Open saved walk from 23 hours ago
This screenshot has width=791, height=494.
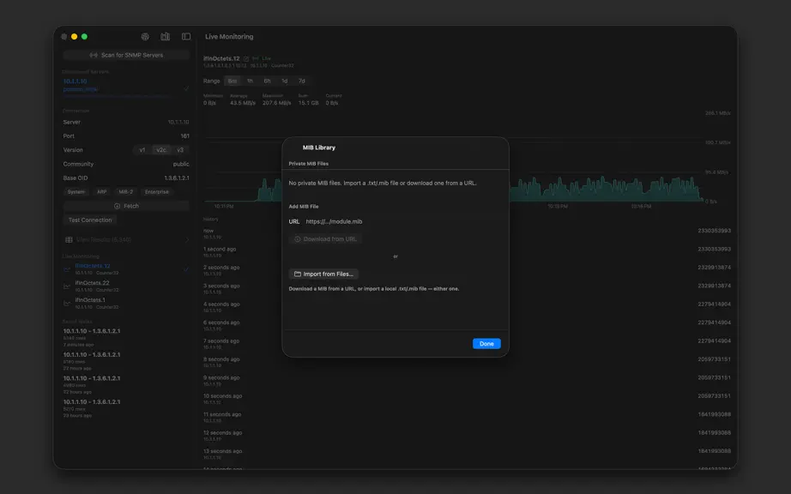[x=126, y=408]
